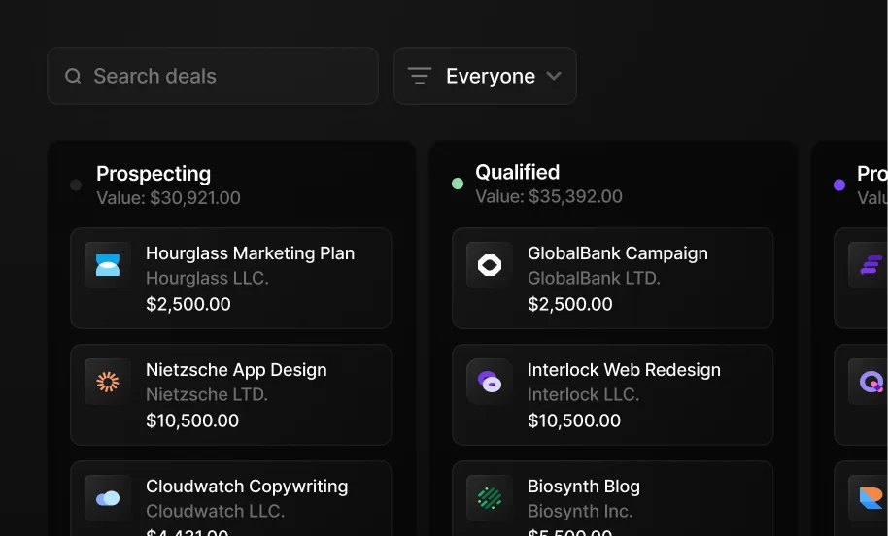Image resolution: width=888 pixels, height=537 pixels.
Task: Click the Hourglass LLC logo icon
Action: tap(108, 265)
